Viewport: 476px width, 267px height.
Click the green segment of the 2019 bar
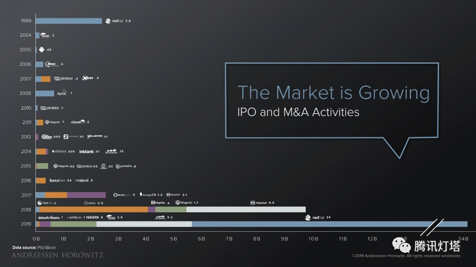pos(73,224)
